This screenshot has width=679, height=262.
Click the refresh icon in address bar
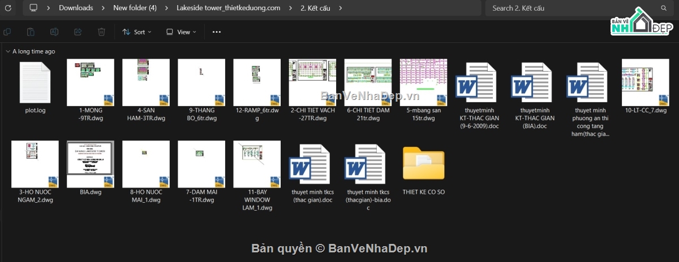pyautogui.click(x=8, y=8)
